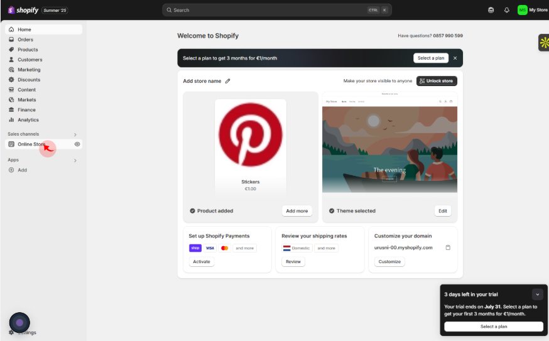This screenshot has height=341, width=549.
Task: Select Customers in the sidebar
Action: (43, 60)
